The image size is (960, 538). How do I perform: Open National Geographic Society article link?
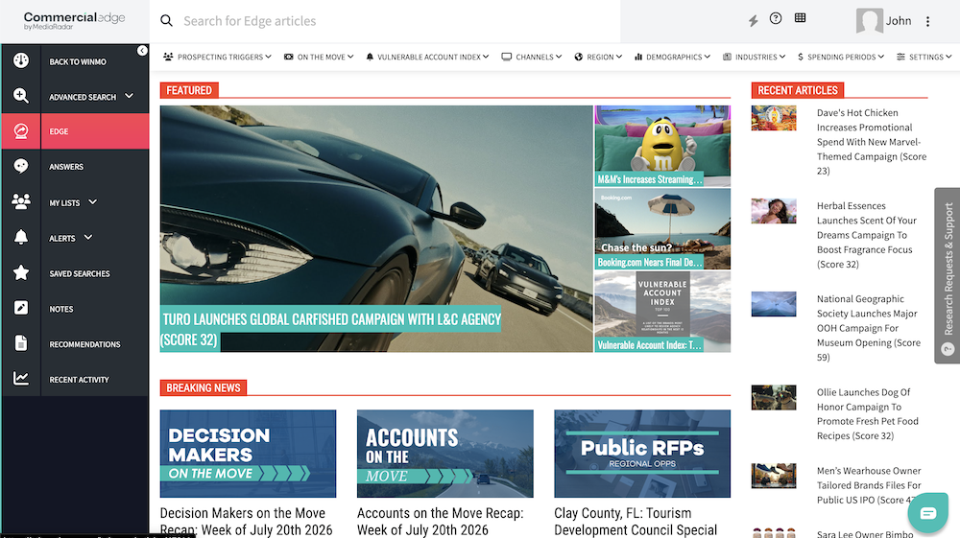click(x=868, y=328)
